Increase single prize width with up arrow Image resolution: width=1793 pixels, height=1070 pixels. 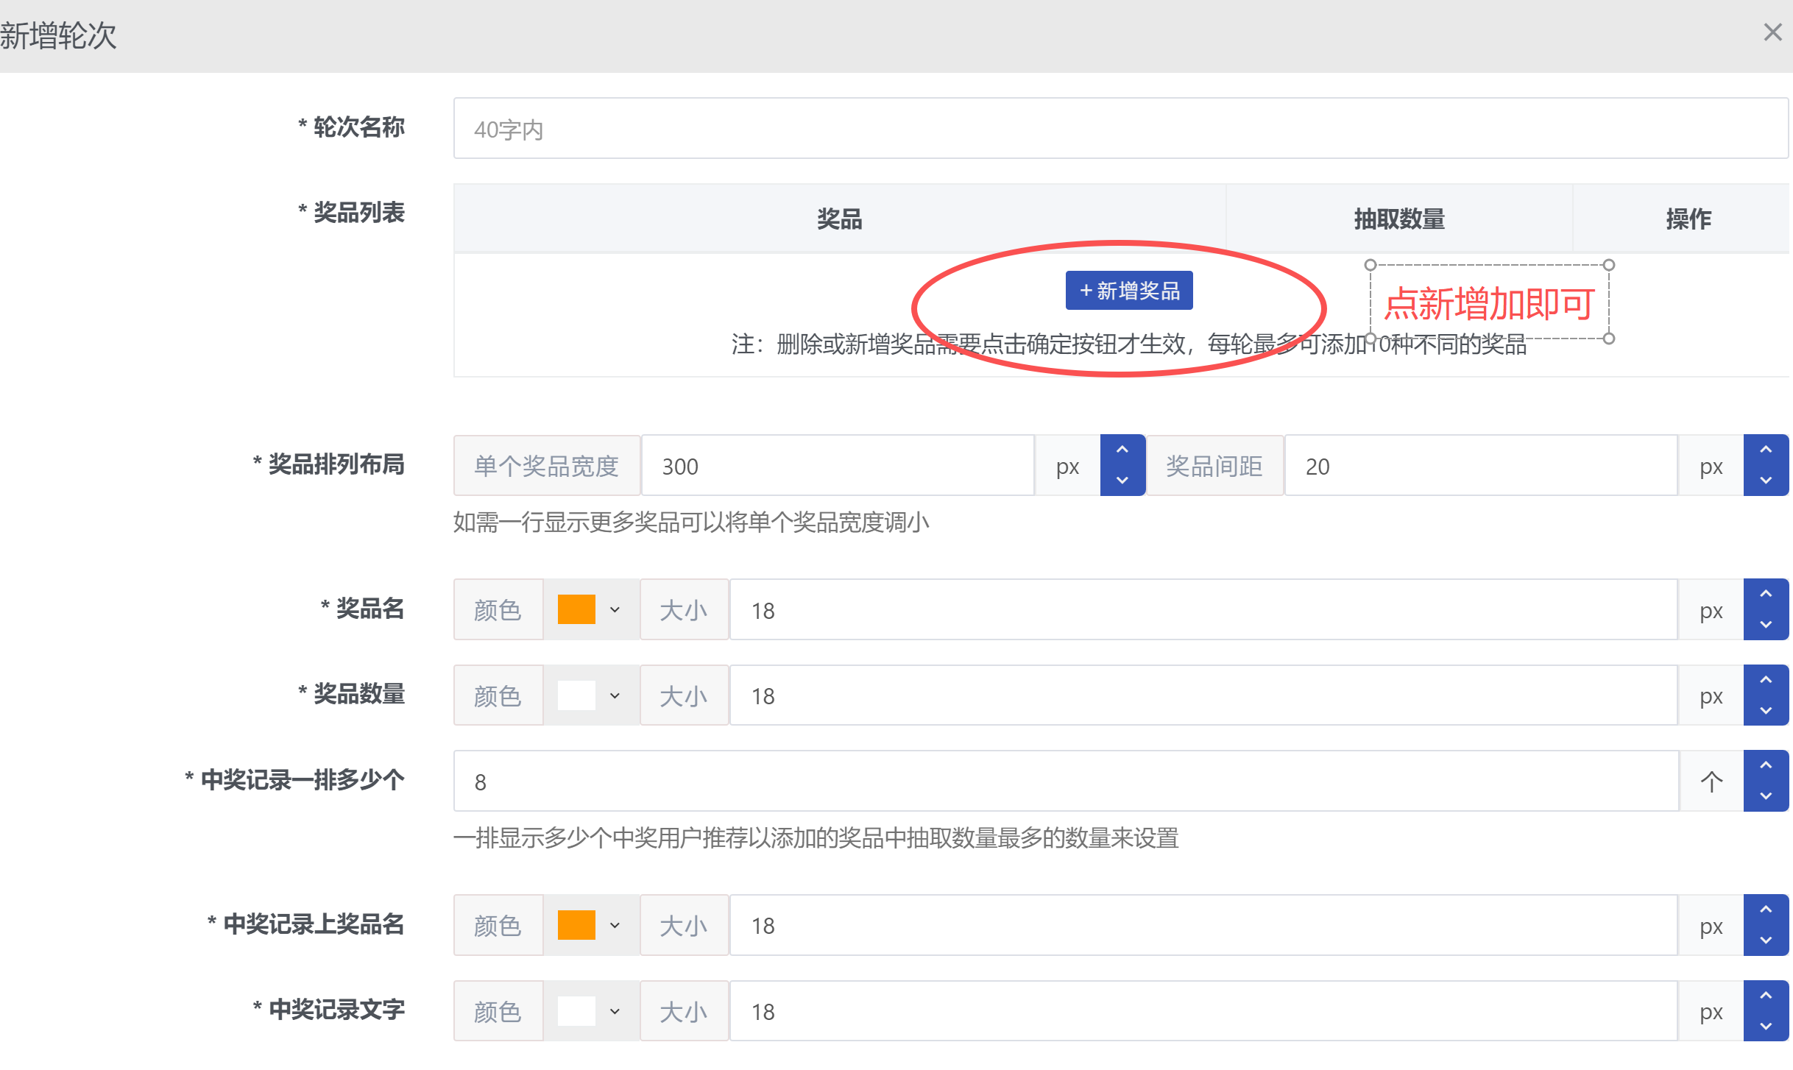[x=1122, y=450]
